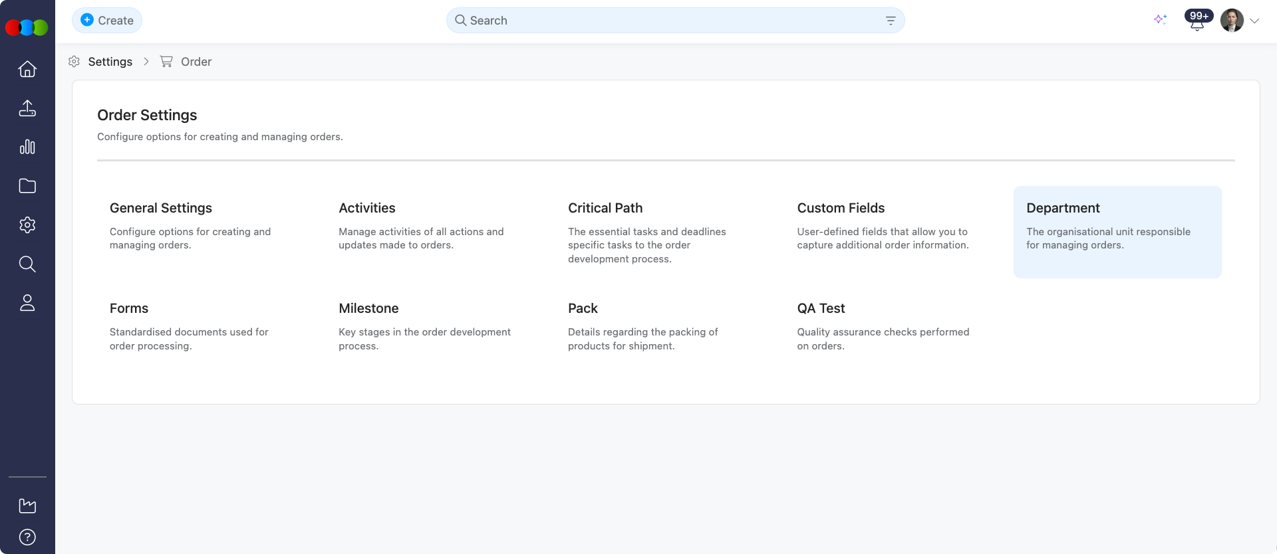Click the AI sparkle icon in header
Viewport: 1277px width, 554px height.
pyautogui.click(x=1161, y=20)
